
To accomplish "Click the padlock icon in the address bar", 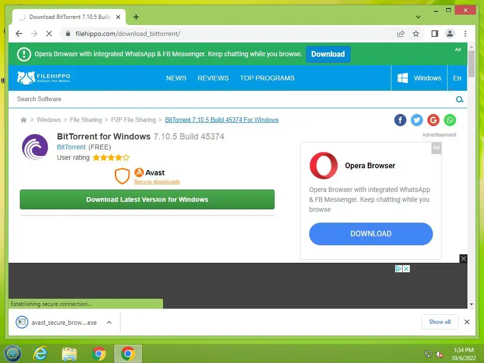I will click(68, 34).
